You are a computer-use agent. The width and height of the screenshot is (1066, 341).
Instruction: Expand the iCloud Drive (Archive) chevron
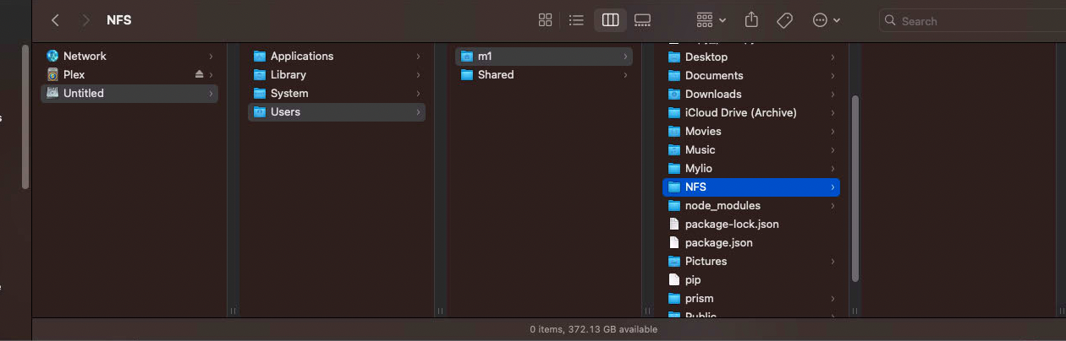pos(832,112)
